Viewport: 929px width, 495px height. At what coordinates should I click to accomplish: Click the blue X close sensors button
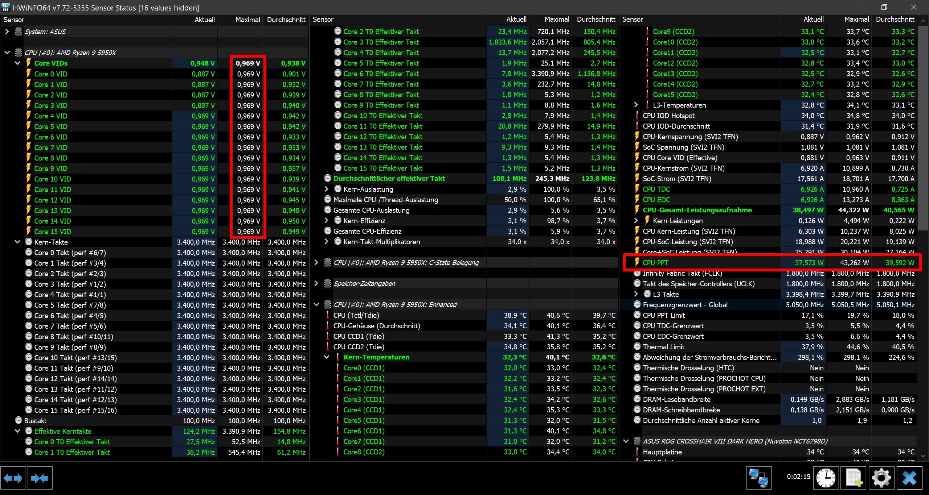point(909,478)
